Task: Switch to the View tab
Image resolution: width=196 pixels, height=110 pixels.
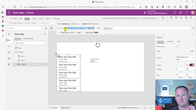Action: (41, 18)
